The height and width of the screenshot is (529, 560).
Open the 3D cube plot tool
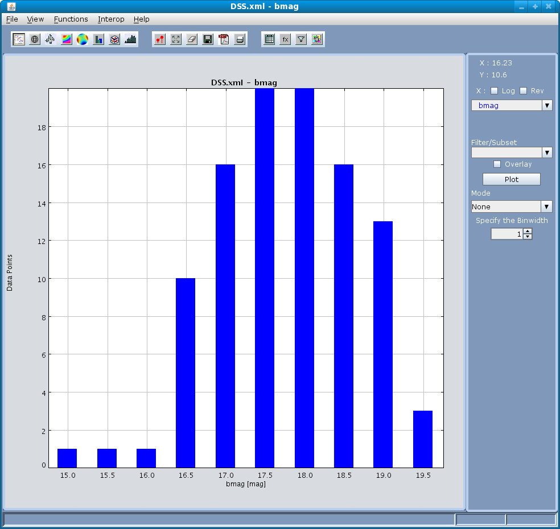(114, 40)
